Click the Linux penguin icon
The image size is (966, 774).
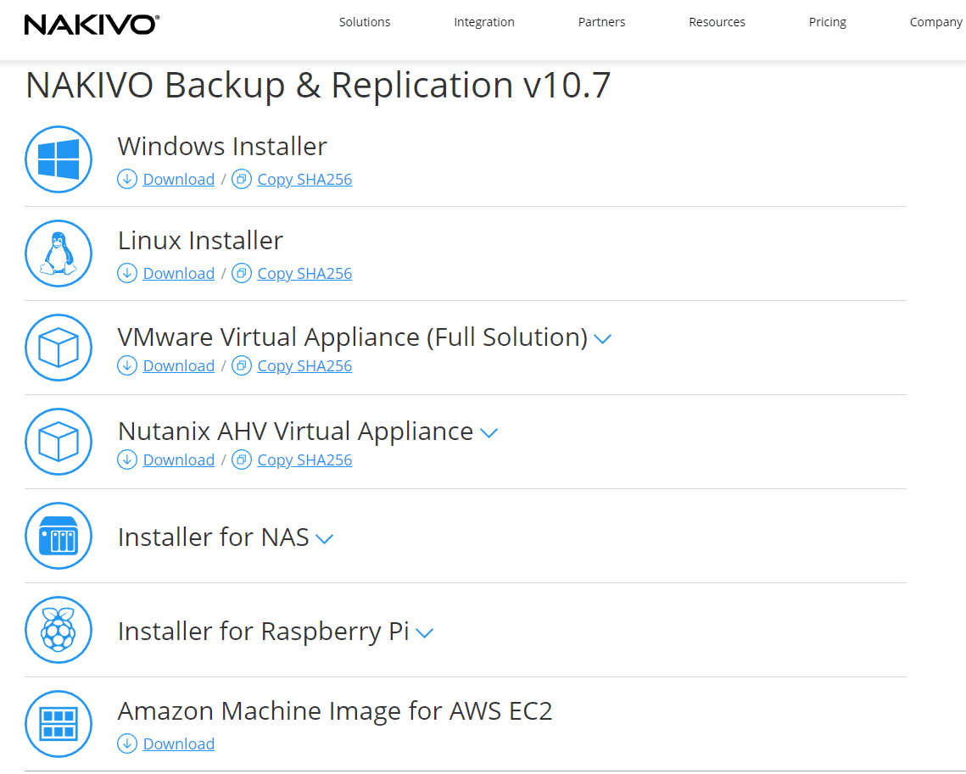[x=58, y=253]
